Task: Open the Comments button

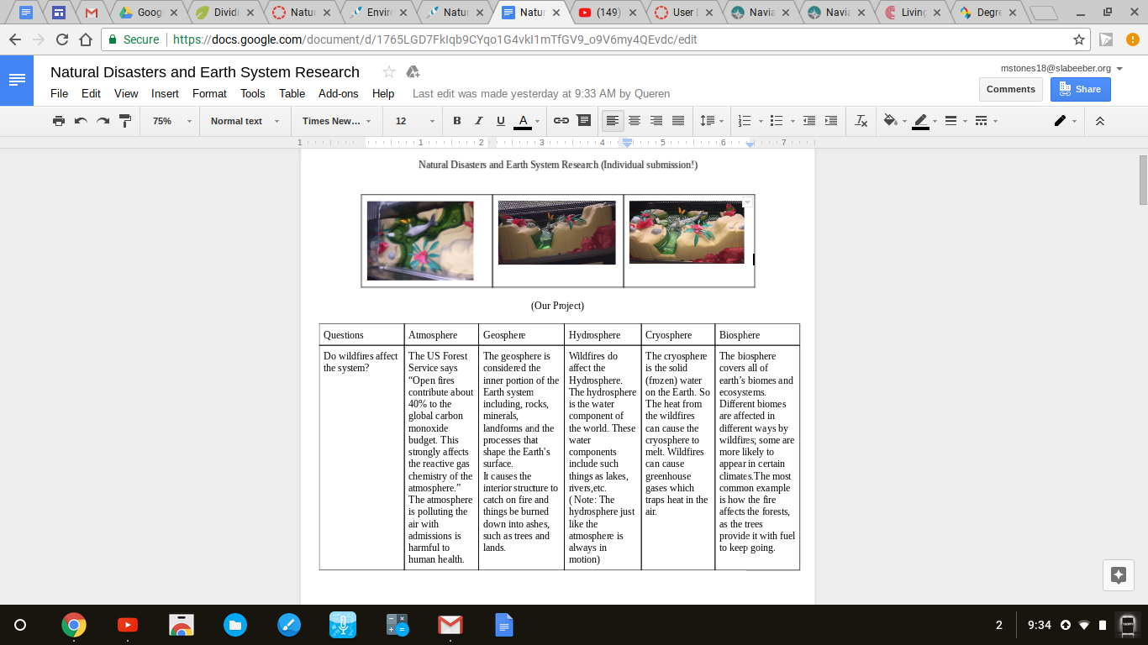Action: [x=1010, y=89]
